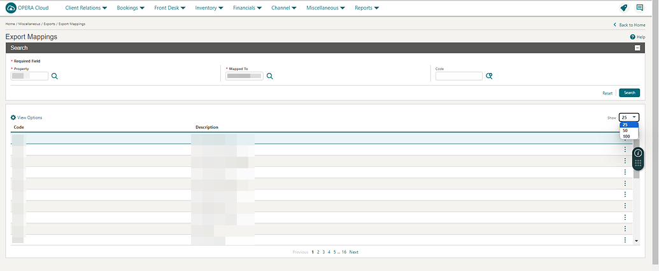This screenshot has width=659, height=271.
Task: Open Miscellaneous menu
Action: [326, 8]
